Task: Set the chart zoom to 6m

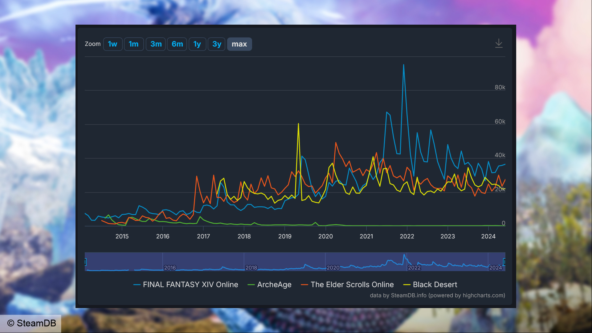Action: coord(177,44)
